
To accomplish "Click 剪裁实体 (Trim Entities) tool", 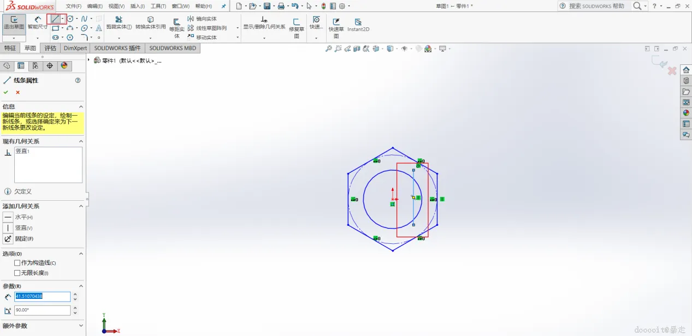I will pyautogui.click(x=119, y=23).
